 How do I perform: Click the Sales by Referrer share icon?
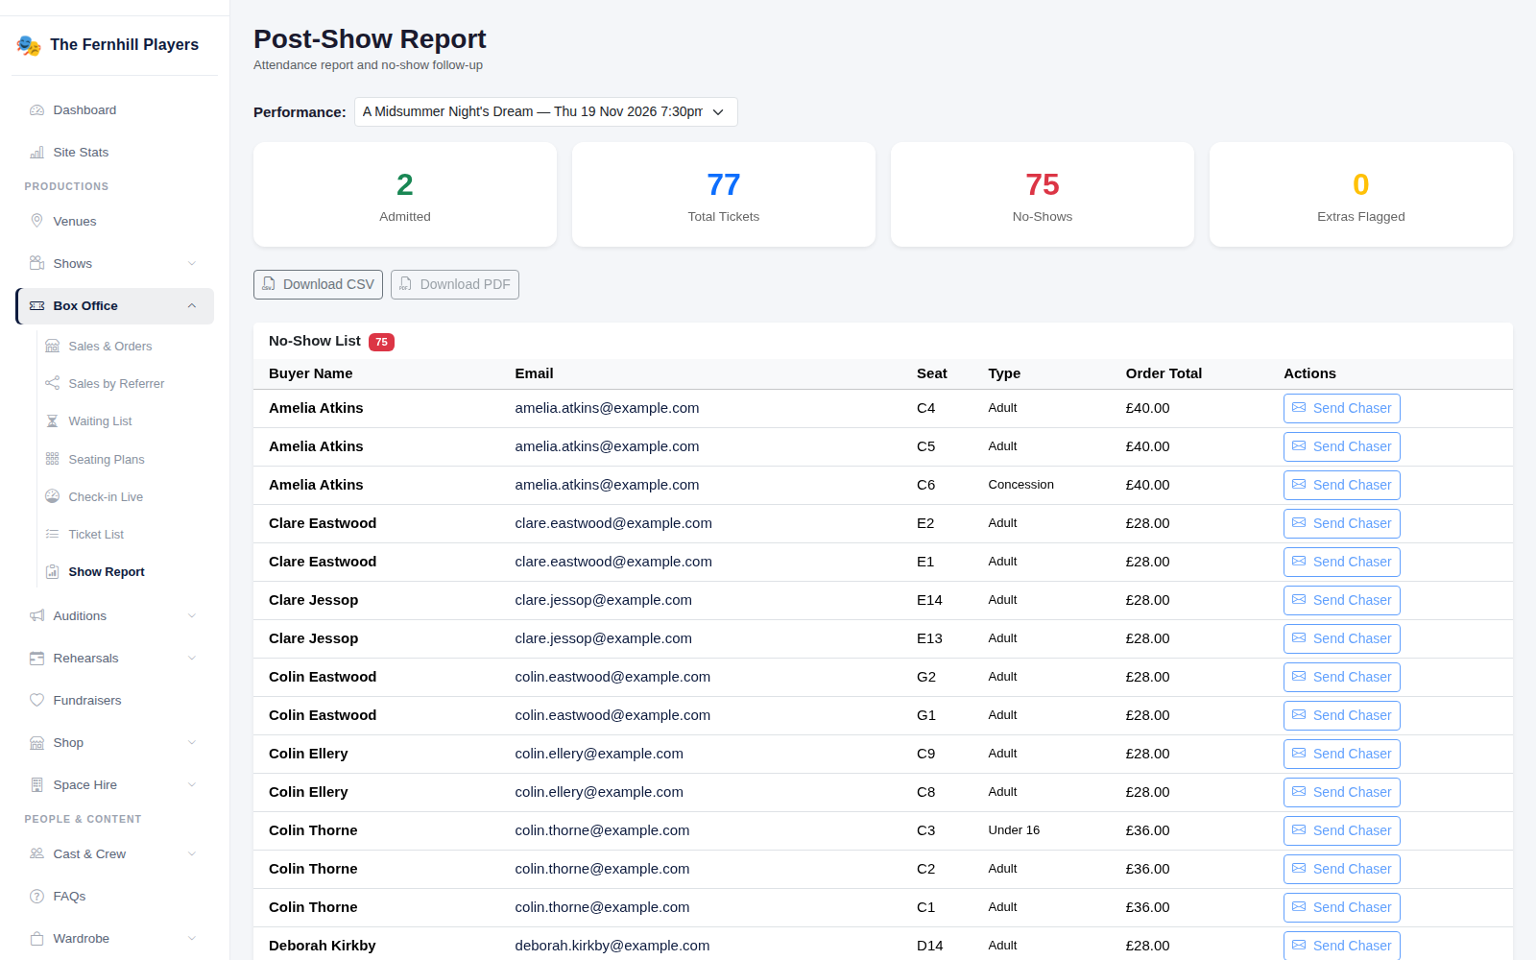click(x=52, y=384)
